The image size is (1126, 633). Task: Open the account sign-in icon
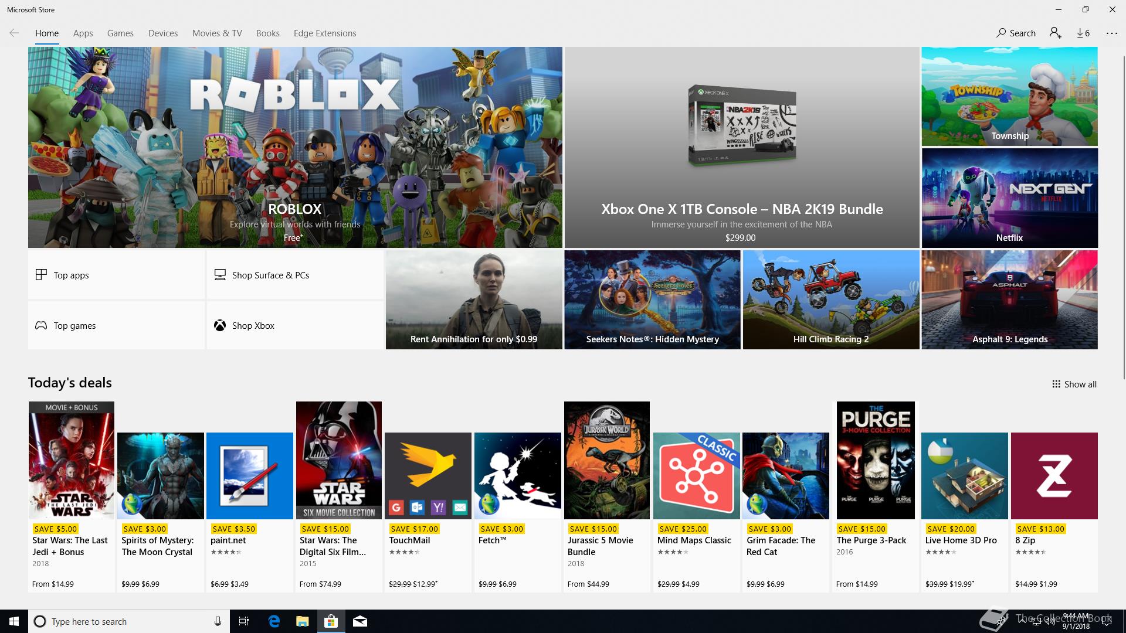click(x=1056, y=33)
